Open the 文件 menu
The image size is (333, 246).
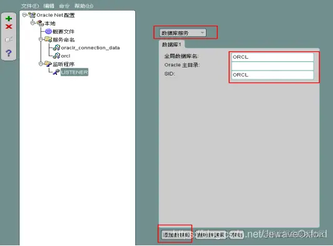point(30,6)
